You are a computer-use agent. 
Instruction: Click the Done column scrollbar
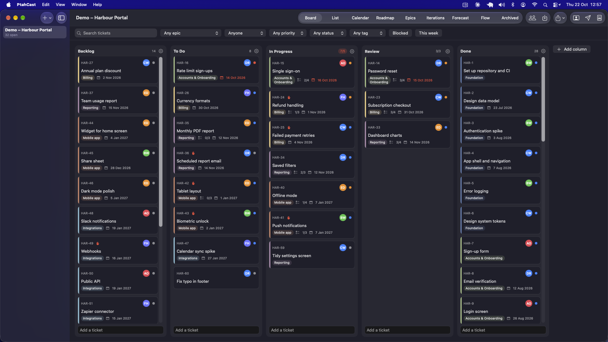pyautogui.click(x=543, y=99)
